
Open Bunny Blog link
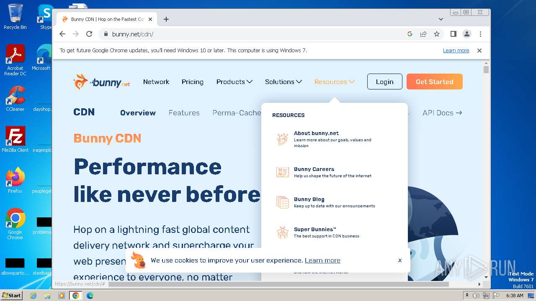click(309, 199)
